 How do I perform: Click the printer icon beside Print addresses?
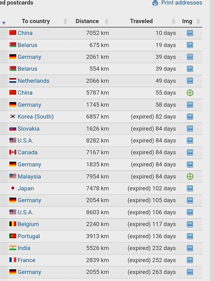click(x=155, y=3)
